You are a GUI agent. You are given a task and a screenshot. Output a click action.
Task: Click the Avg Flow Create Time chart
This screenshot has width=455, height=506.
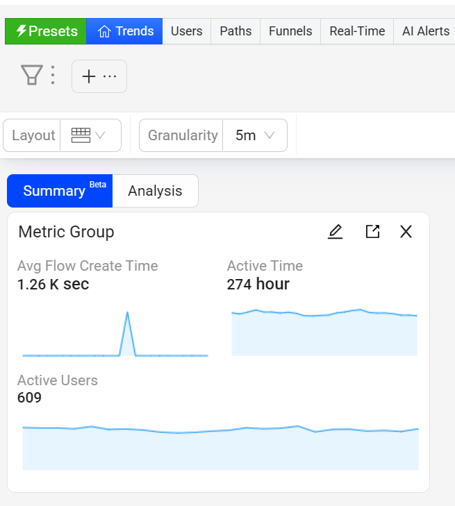pos(115,333)
